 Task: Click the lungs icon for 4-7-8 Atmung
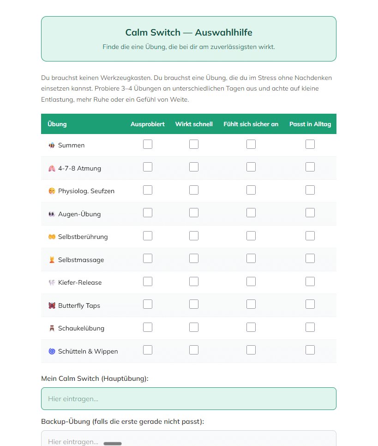(x=52, y=168)
